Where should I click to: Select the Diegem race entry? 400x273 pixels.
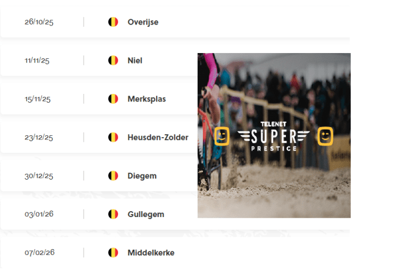[142, 176]
